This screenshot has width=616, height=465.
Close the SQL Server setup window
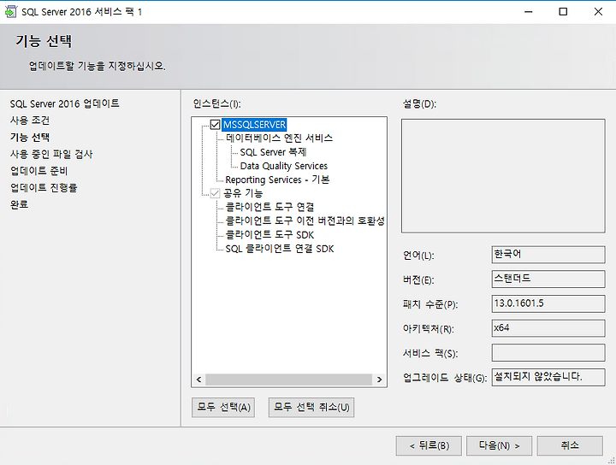point(598,12)
